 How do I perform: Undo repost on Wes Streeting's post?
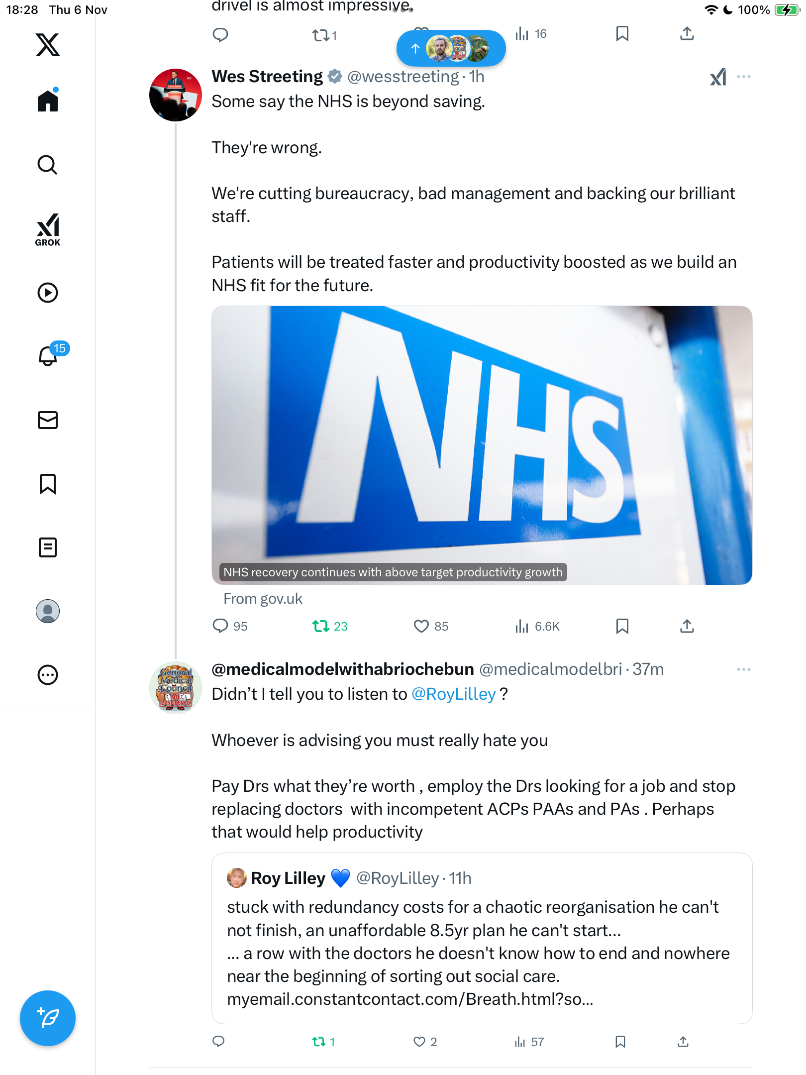tap(321, 626)
